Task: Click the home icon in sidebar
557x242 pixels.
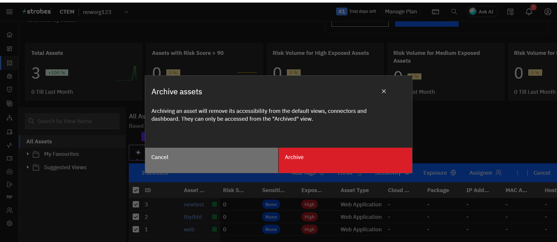Action: pyautogui.click(x=10, y=35)
